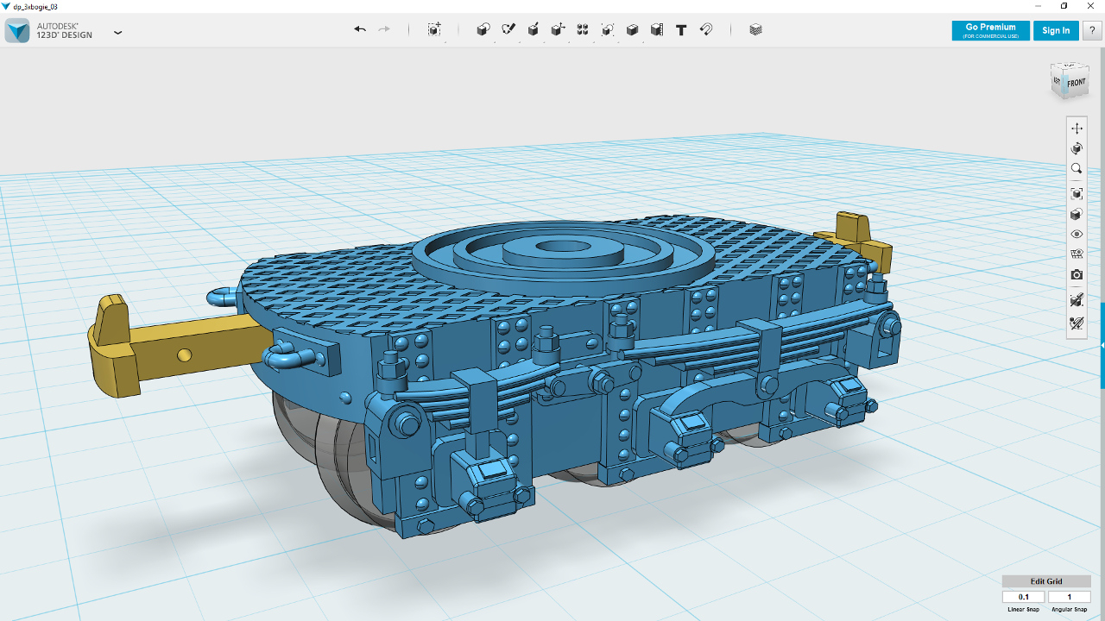Toggle snapping-while-sketching icon in navigation bar
Image resolution: width=1105 pixels, height=621 pixels.
pyautogui.click(x=1077, y=300)
